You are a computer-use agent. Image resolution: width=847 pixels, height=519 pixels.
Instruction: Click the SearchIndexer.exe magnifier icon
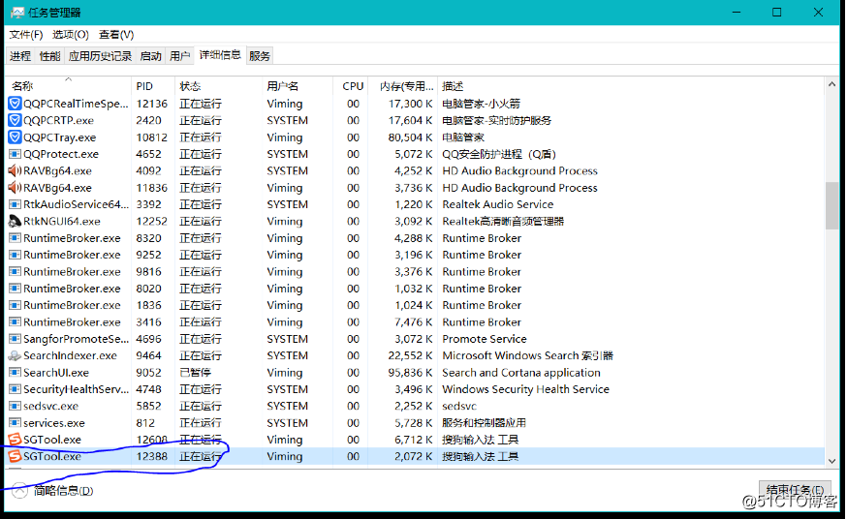(16, 355)
